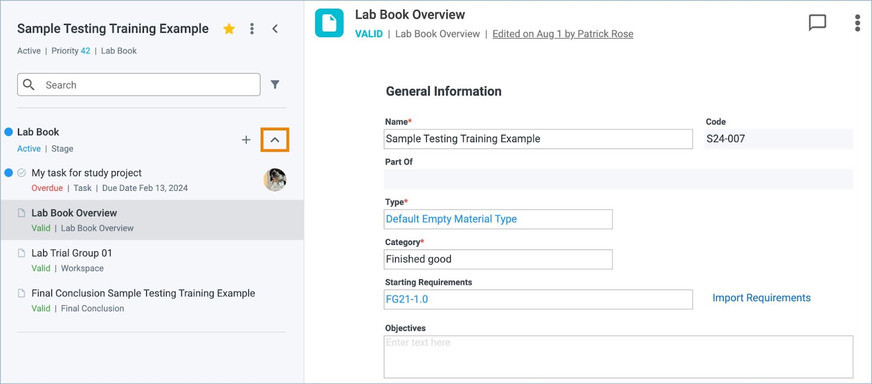Collapse the Lab Book stage section
This screenshot has height=384, width=872.
point(275,140)
